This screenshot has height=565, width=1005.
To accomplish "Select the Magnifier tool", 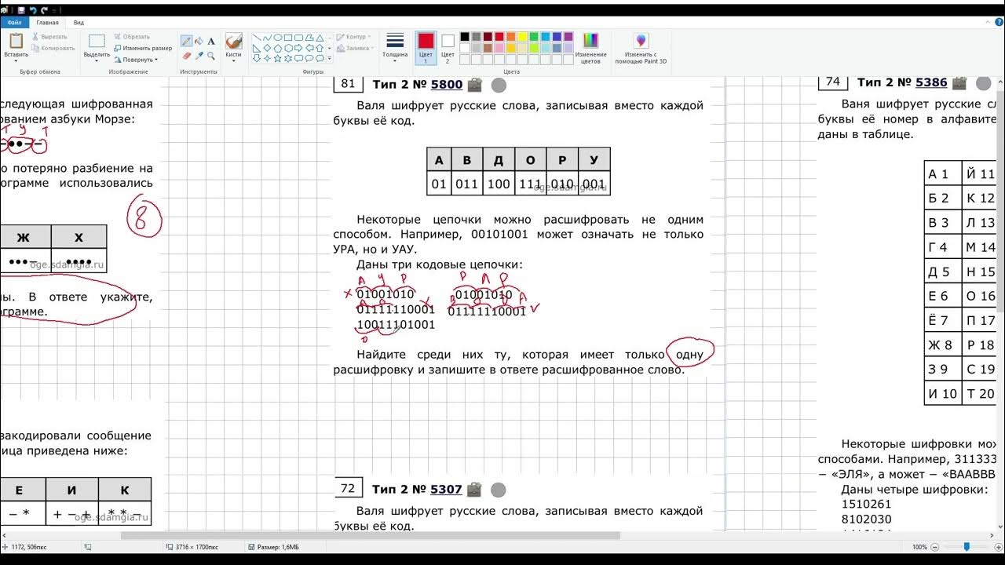I will click(x=211, y=56).
